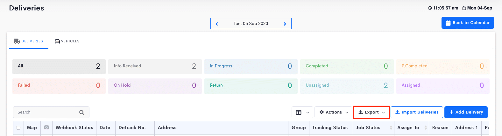The width and height of the screenshot is (502, 136).
Task: Filter by Unassigned status card
Action: [347, 86]
